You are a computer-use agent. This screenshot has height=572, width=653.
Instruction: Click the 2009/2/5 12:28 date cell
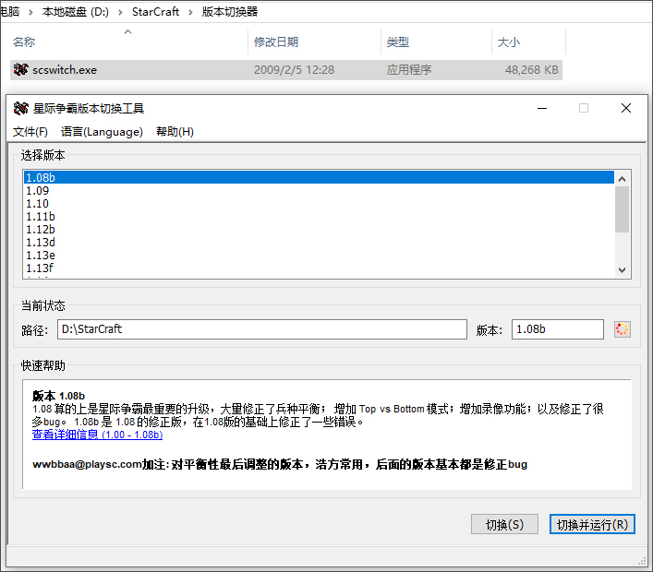[x=294, y=70]
